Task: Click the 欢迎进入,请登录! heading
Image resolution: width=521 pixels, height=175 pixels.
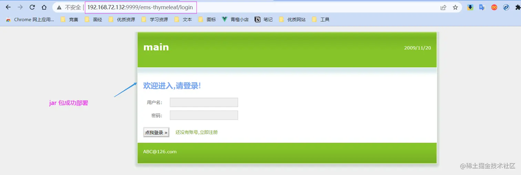Action: click(172, 86)
